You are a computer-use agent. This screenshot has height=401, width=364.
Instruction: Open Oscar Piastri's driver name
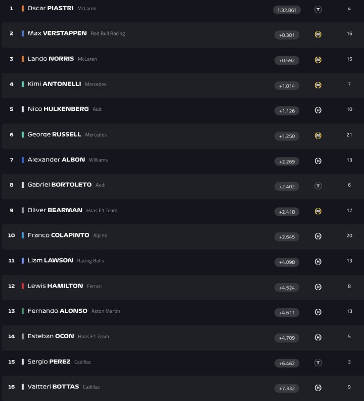tap(50, 9)
